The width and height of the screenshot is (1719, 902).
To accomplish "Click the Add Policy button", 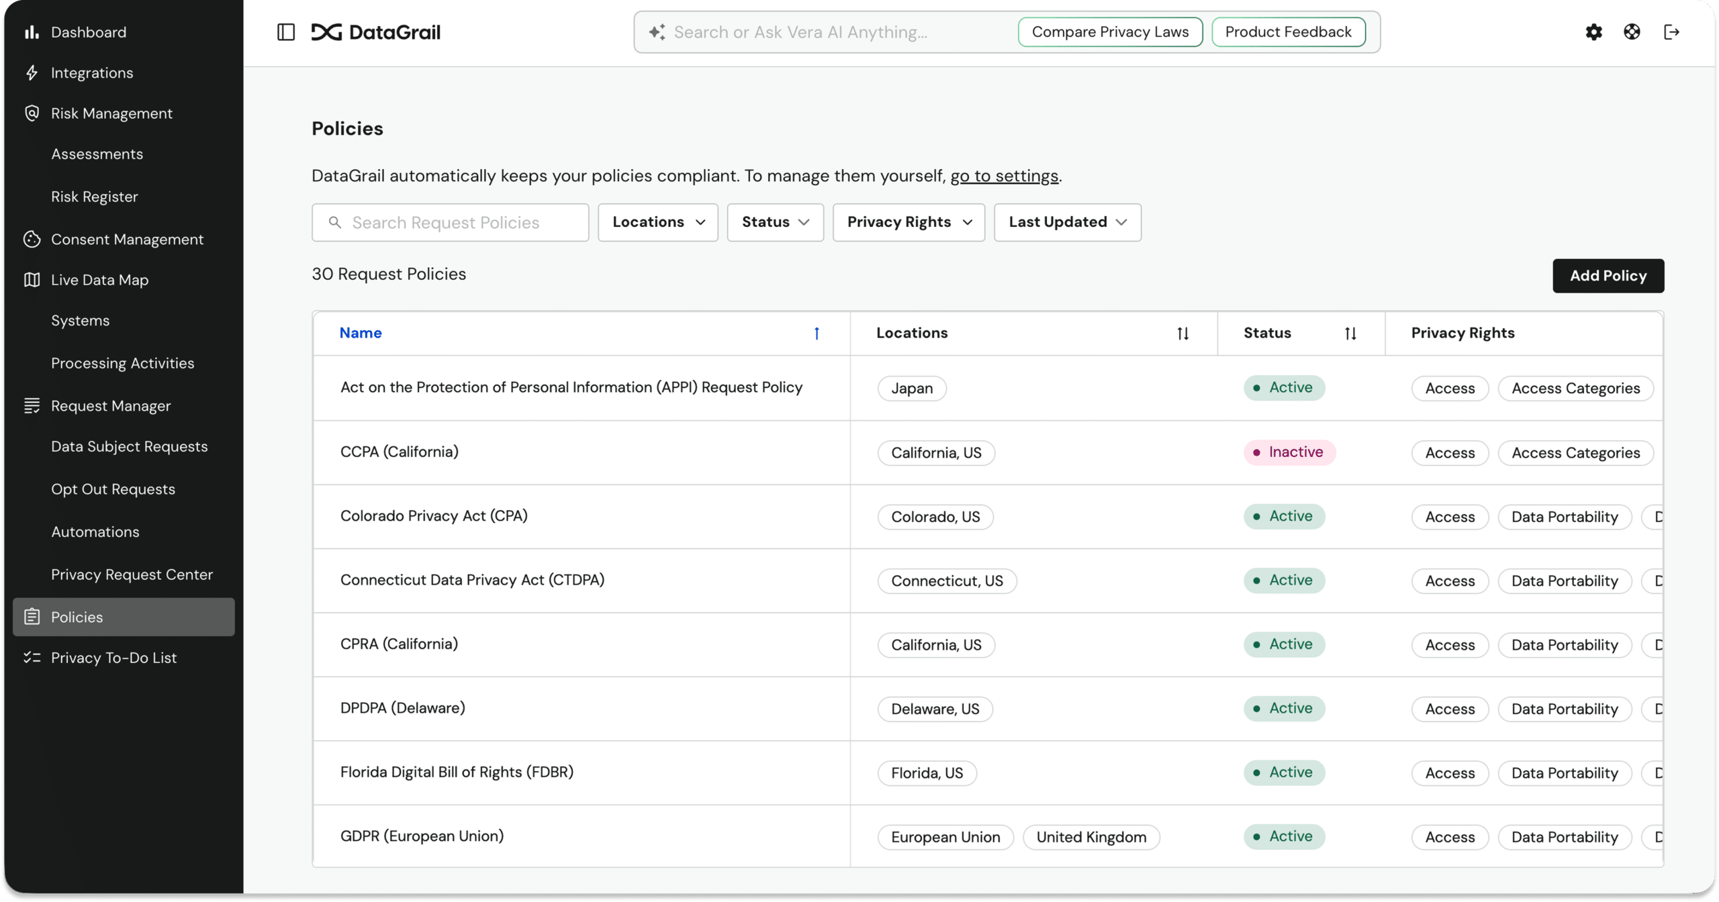I will click(x=1608, y=275).
